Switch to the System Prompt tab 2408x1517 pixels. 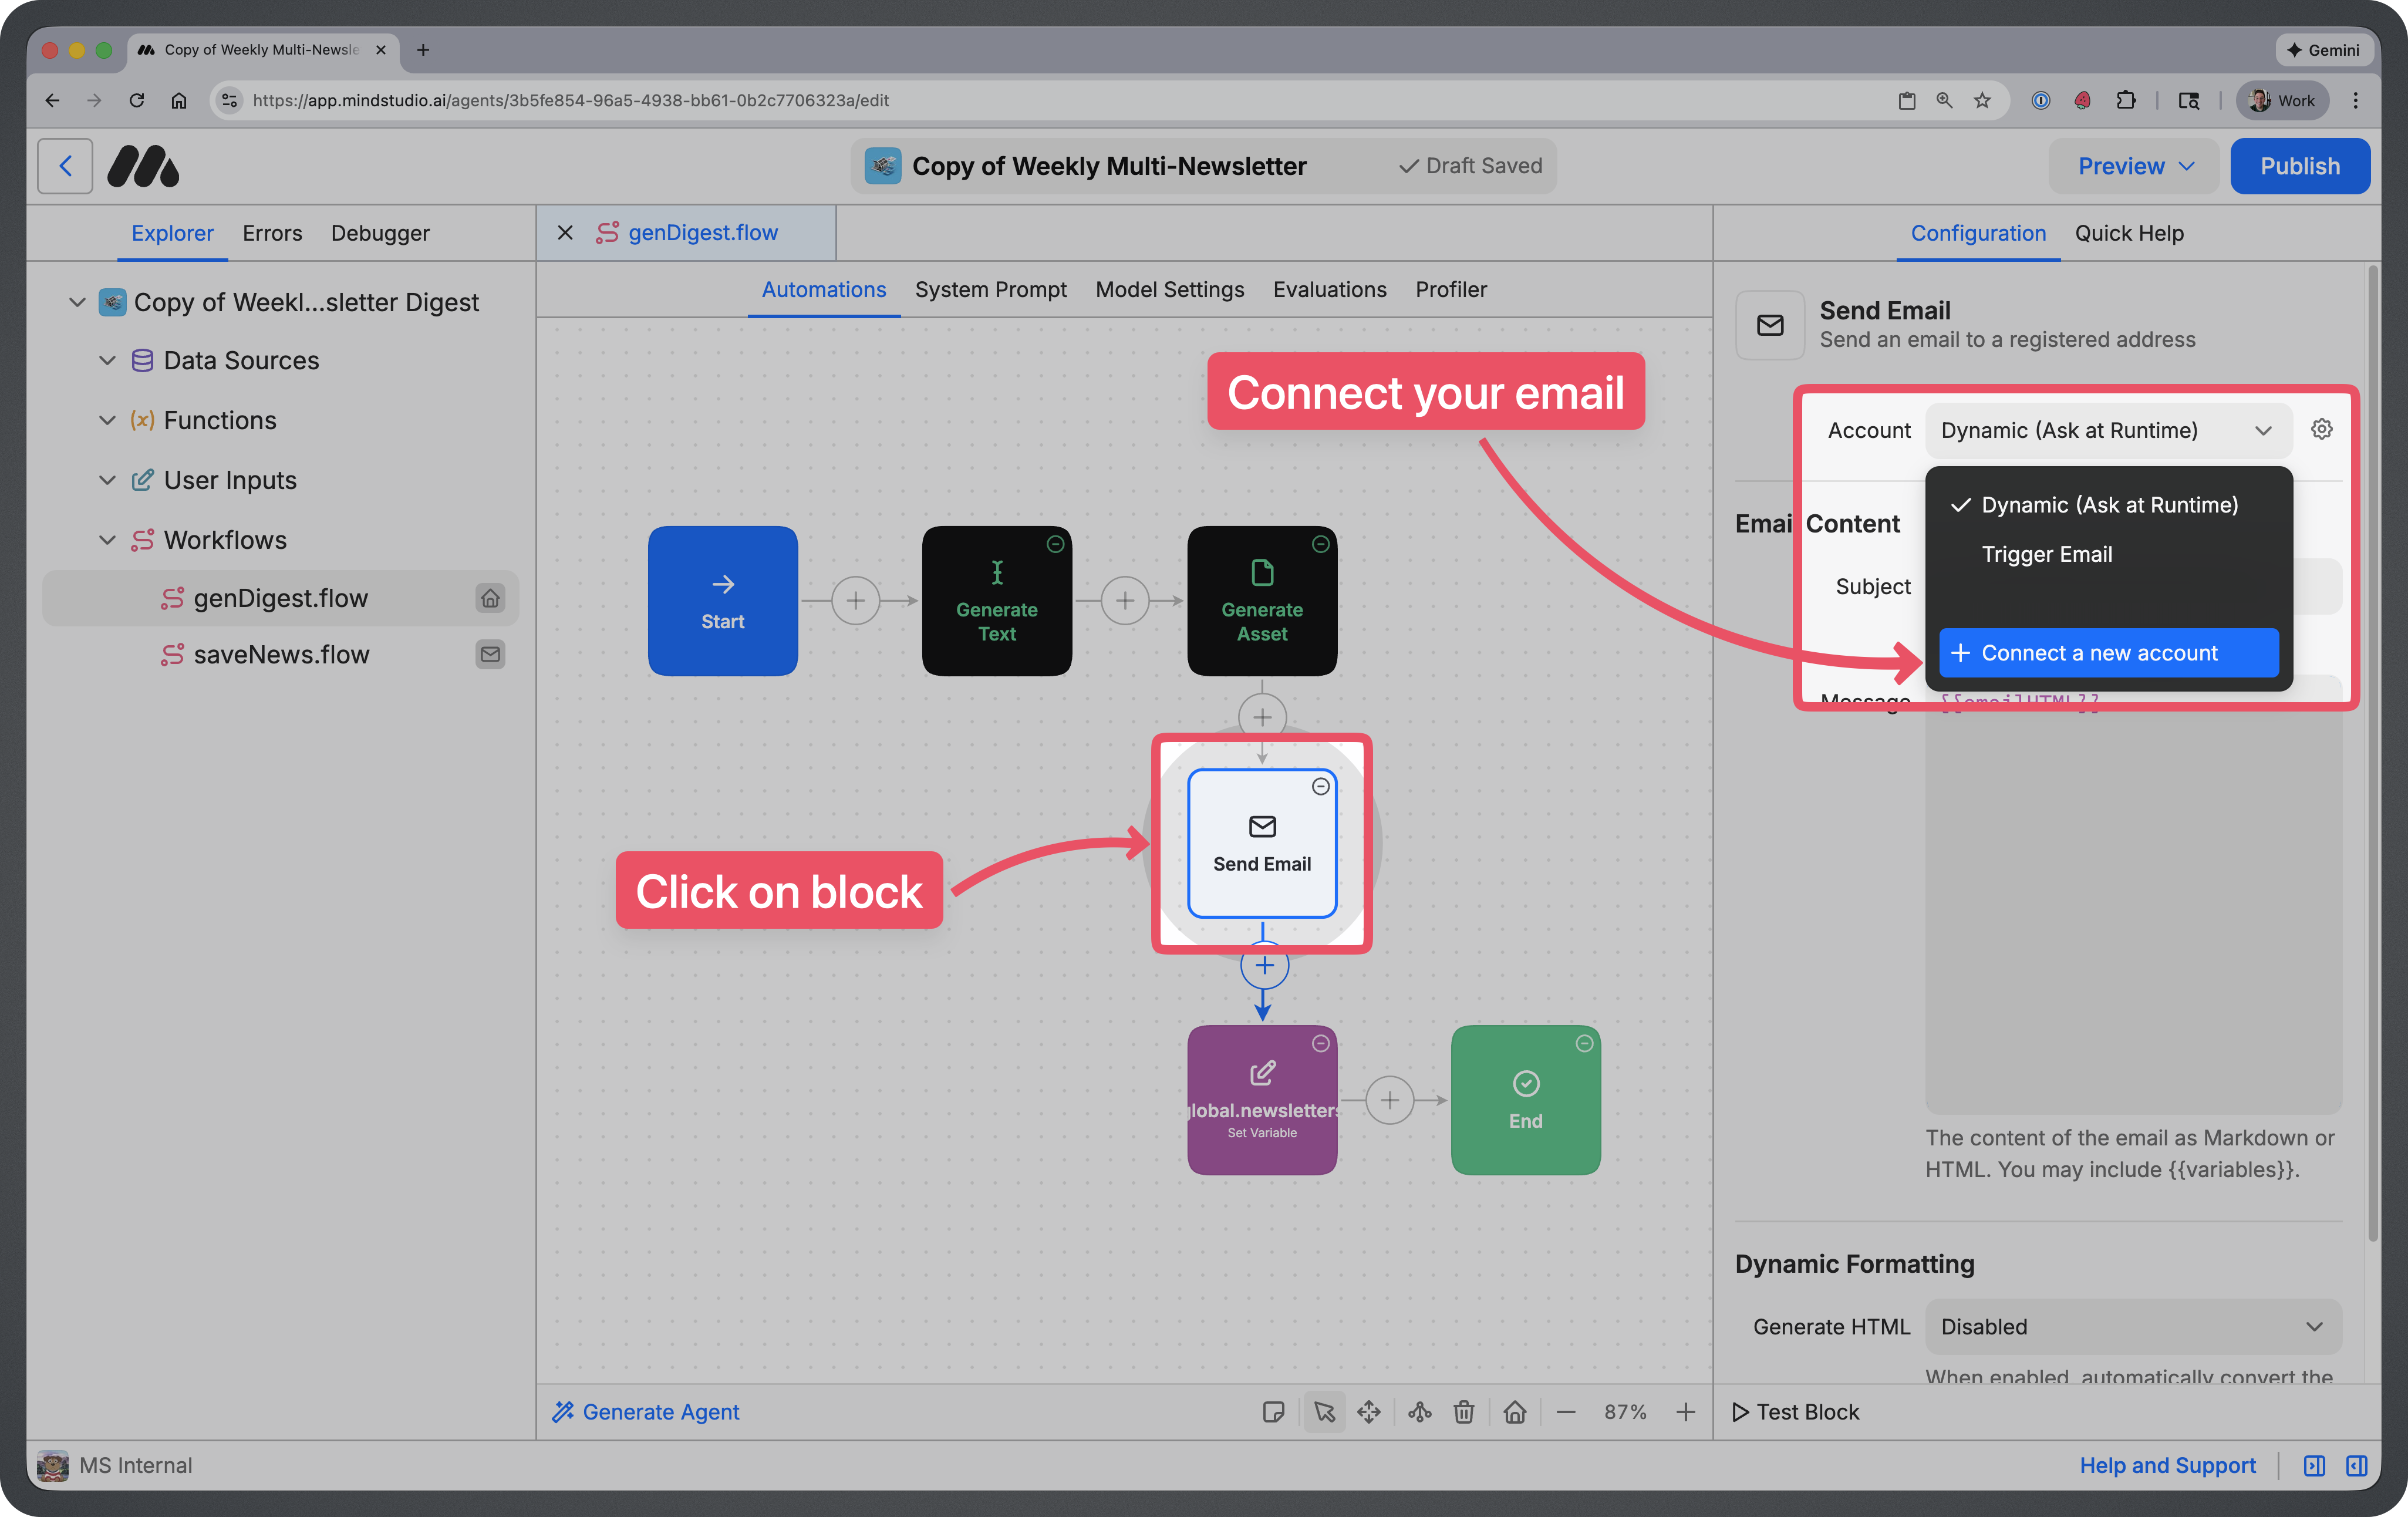click(991, 289)
